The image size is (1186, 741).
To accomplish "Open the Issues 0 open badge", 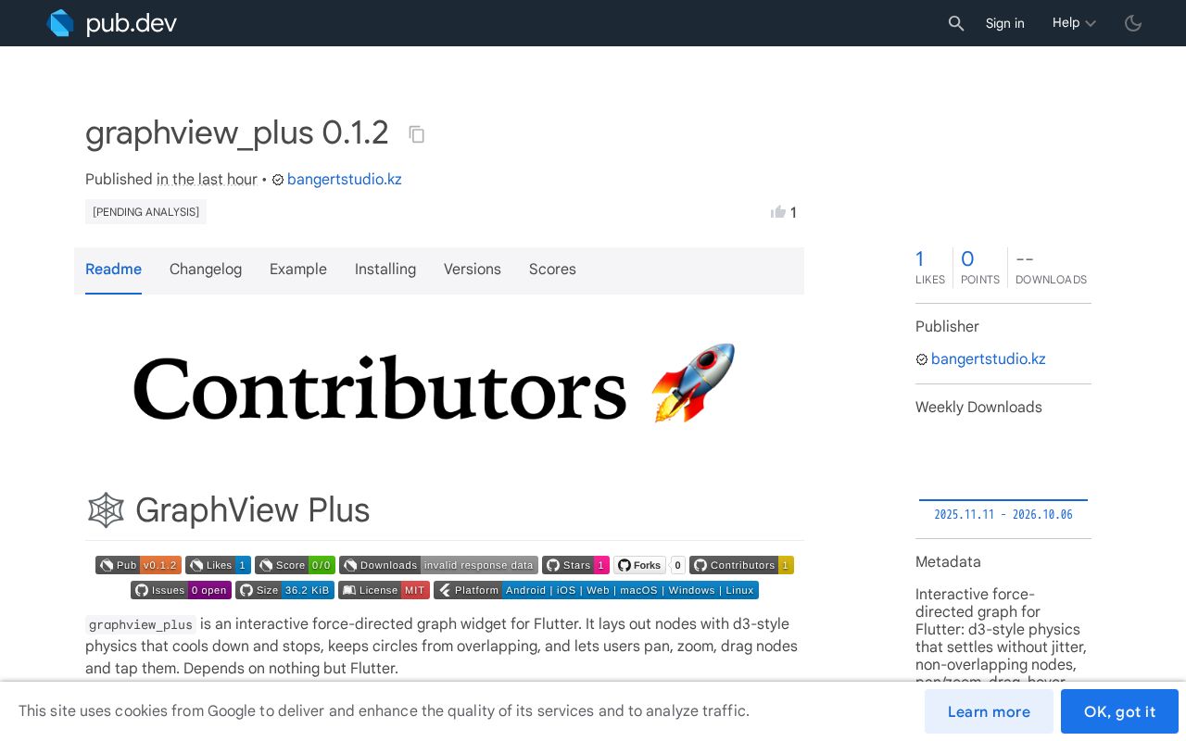I will 181,590.
